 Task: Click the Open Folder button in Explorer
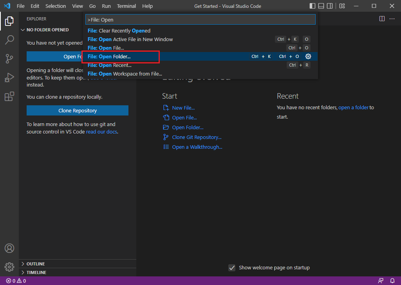(55, 56)
